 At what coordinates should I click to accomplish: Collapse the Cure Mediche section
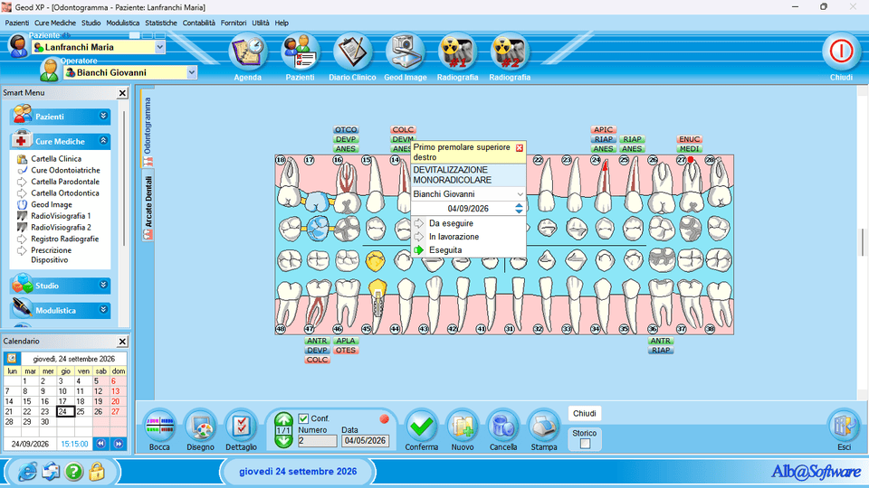[103, 141]
